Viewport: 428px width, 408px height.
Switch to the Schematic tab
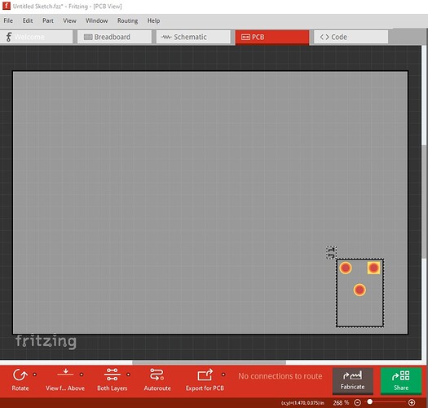tap(193, 37)
